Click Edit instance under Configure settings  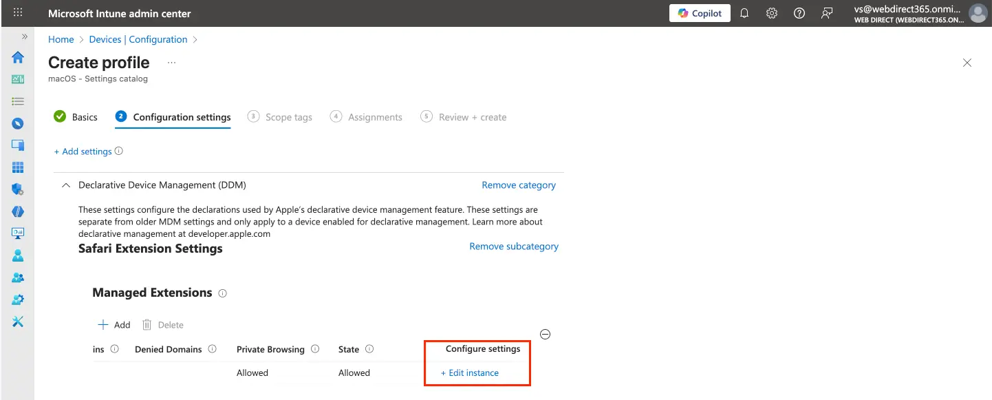(470, 372)
